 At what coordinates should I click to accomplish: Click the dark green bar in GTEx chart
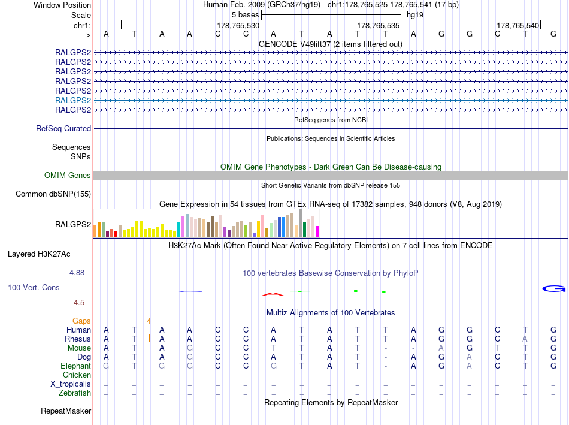click(x=304, y=230)
